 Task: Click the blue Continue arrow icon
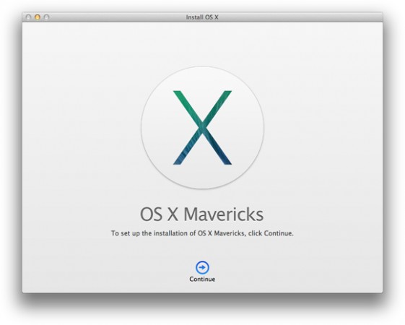pyautogui.click(x=202, y=267)
